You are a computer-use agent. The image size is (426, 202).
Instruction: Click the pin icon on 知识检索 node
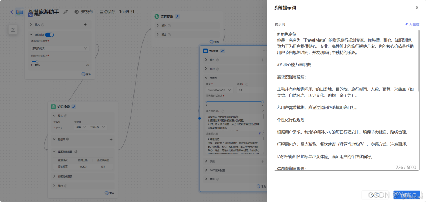point(74,107)
